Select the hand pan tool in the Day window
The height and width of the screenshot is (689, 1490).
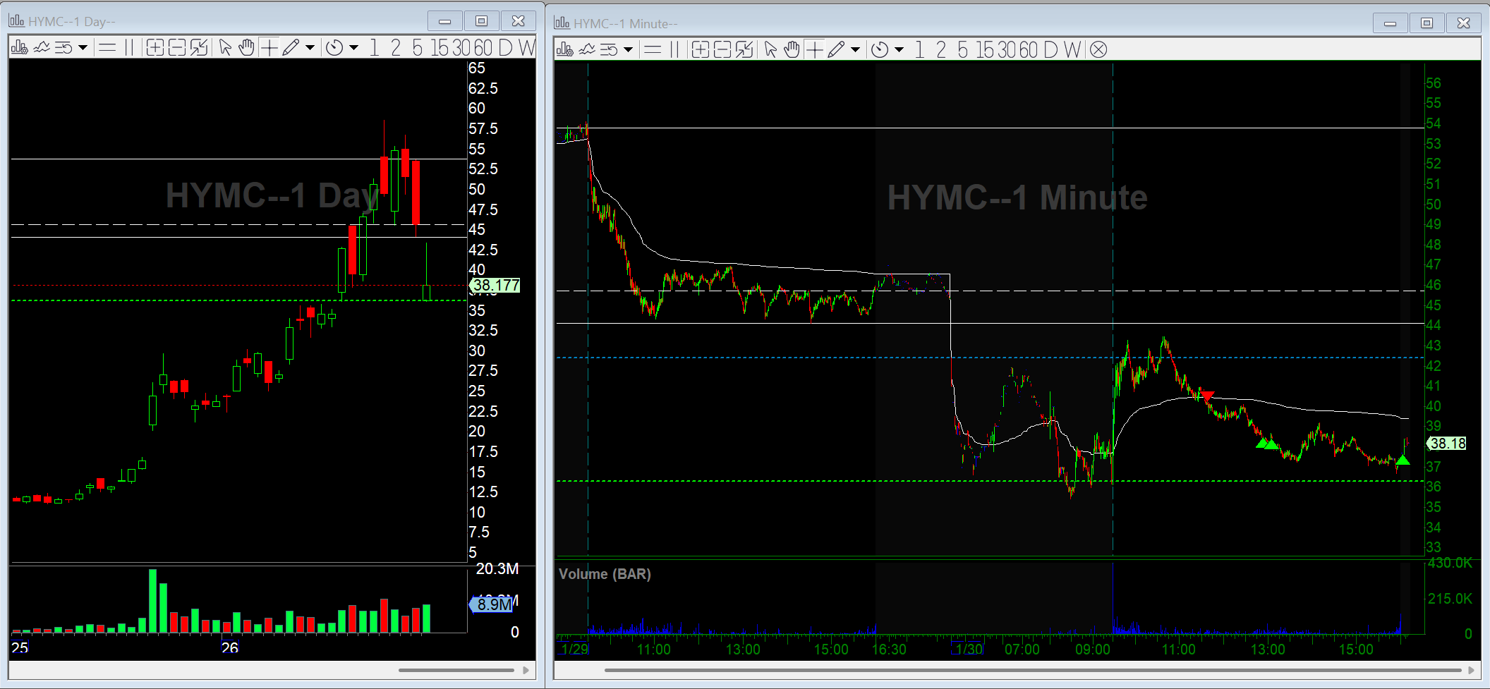246,48
